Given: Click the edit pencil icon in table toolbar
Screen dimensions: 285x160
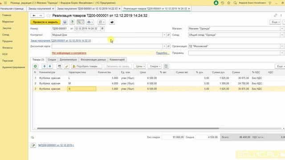Looking at the screenshot, I should coord(67,66).
